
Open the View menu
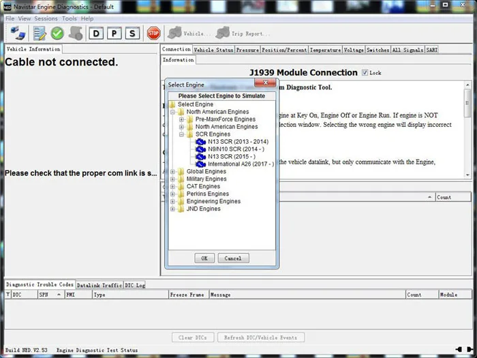(x=25, y=18)
